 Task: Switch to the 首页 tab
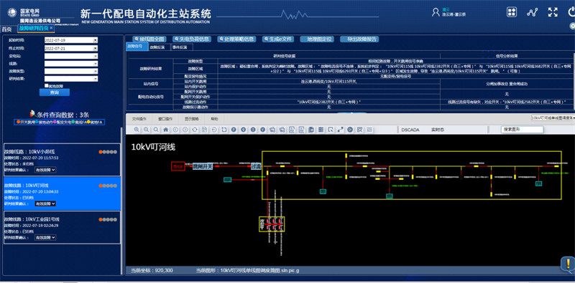click(6, 29)
